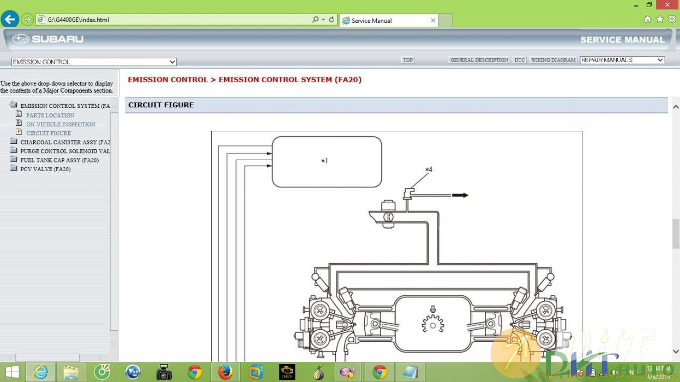This screenshot has height=382, width=680.
Task: Open the address bar dropdown arrow
Action: (x=323, y=20)
